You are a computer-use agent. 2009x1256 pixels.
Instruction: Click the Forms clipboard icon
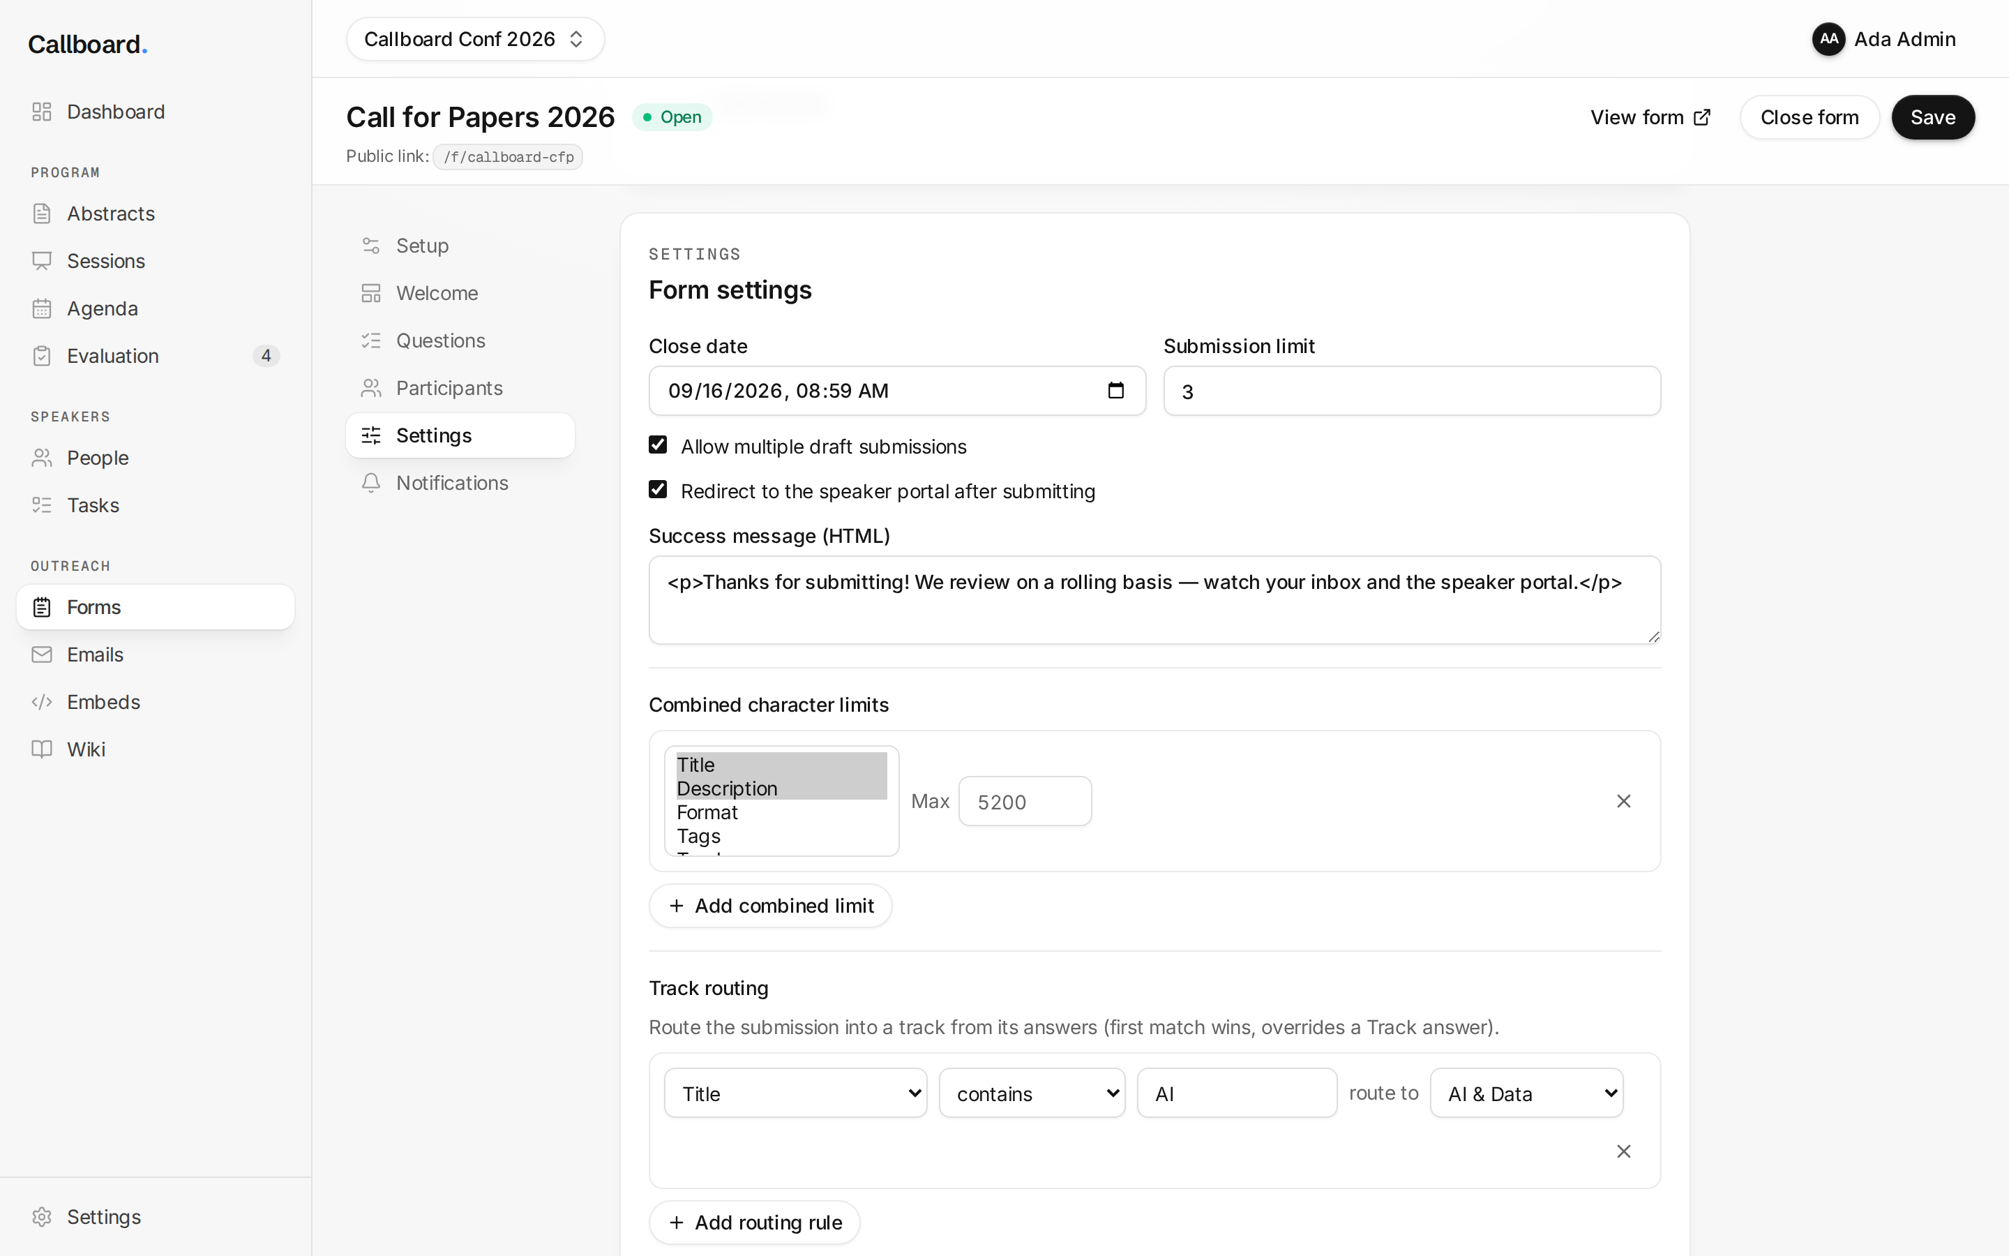click(x=42, y=607)
